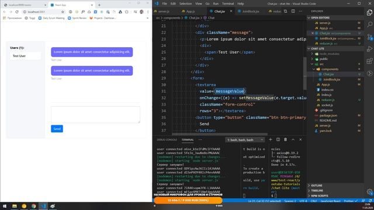Open the Sprint Review bookmark
The width and height of the screenshot is (374, 210).
(77, 18)
